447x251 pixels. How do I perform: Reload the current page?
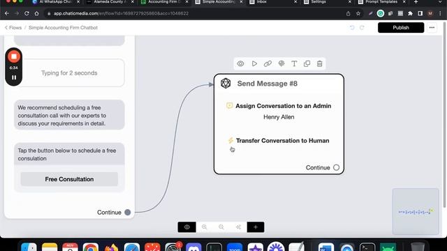(27, 13)
